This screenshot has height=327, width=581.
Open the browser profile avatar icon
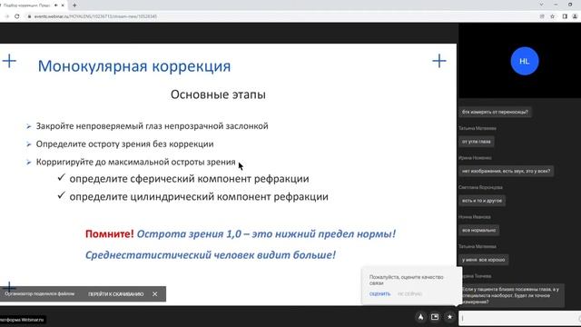(x=575, y=16)
